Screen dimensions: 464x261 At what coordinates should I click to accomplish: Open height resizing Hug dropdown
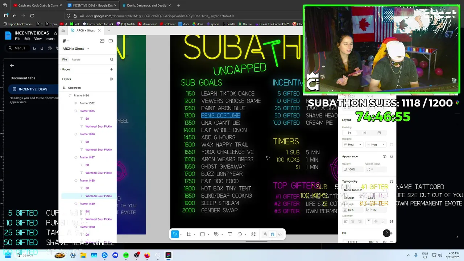pos(376,145)
